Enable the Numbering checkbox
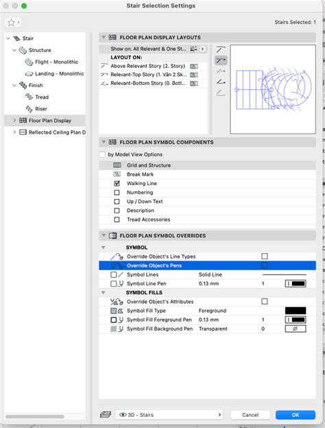The width and height of the screenshot is (325, 428). 117,193
